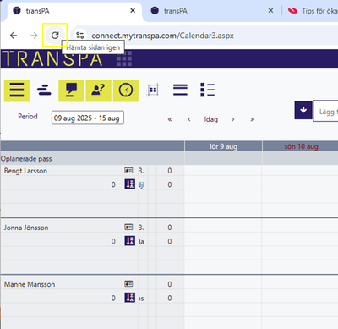Viewport: 338px width, 329px height.
Task: Select the grid layout view icon
Action: click(x=153, y=90)
